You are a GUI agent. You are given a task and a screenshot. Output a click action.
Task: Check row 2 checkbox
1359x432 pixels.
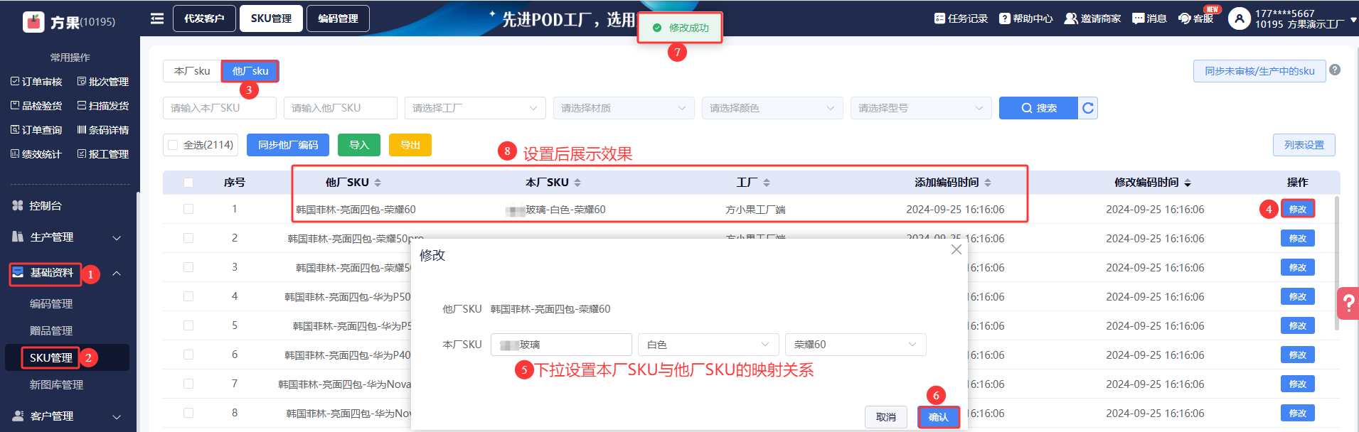[188, 238]
